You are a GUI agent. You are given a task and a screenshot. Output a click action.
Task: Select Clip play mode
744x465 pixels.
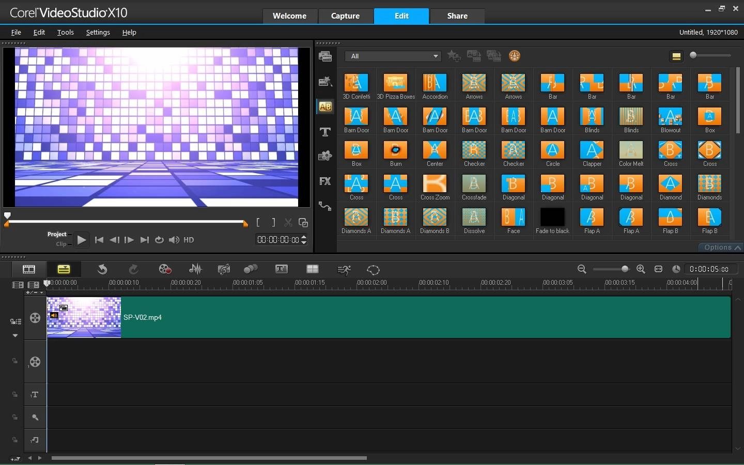(x=61, y=244)
